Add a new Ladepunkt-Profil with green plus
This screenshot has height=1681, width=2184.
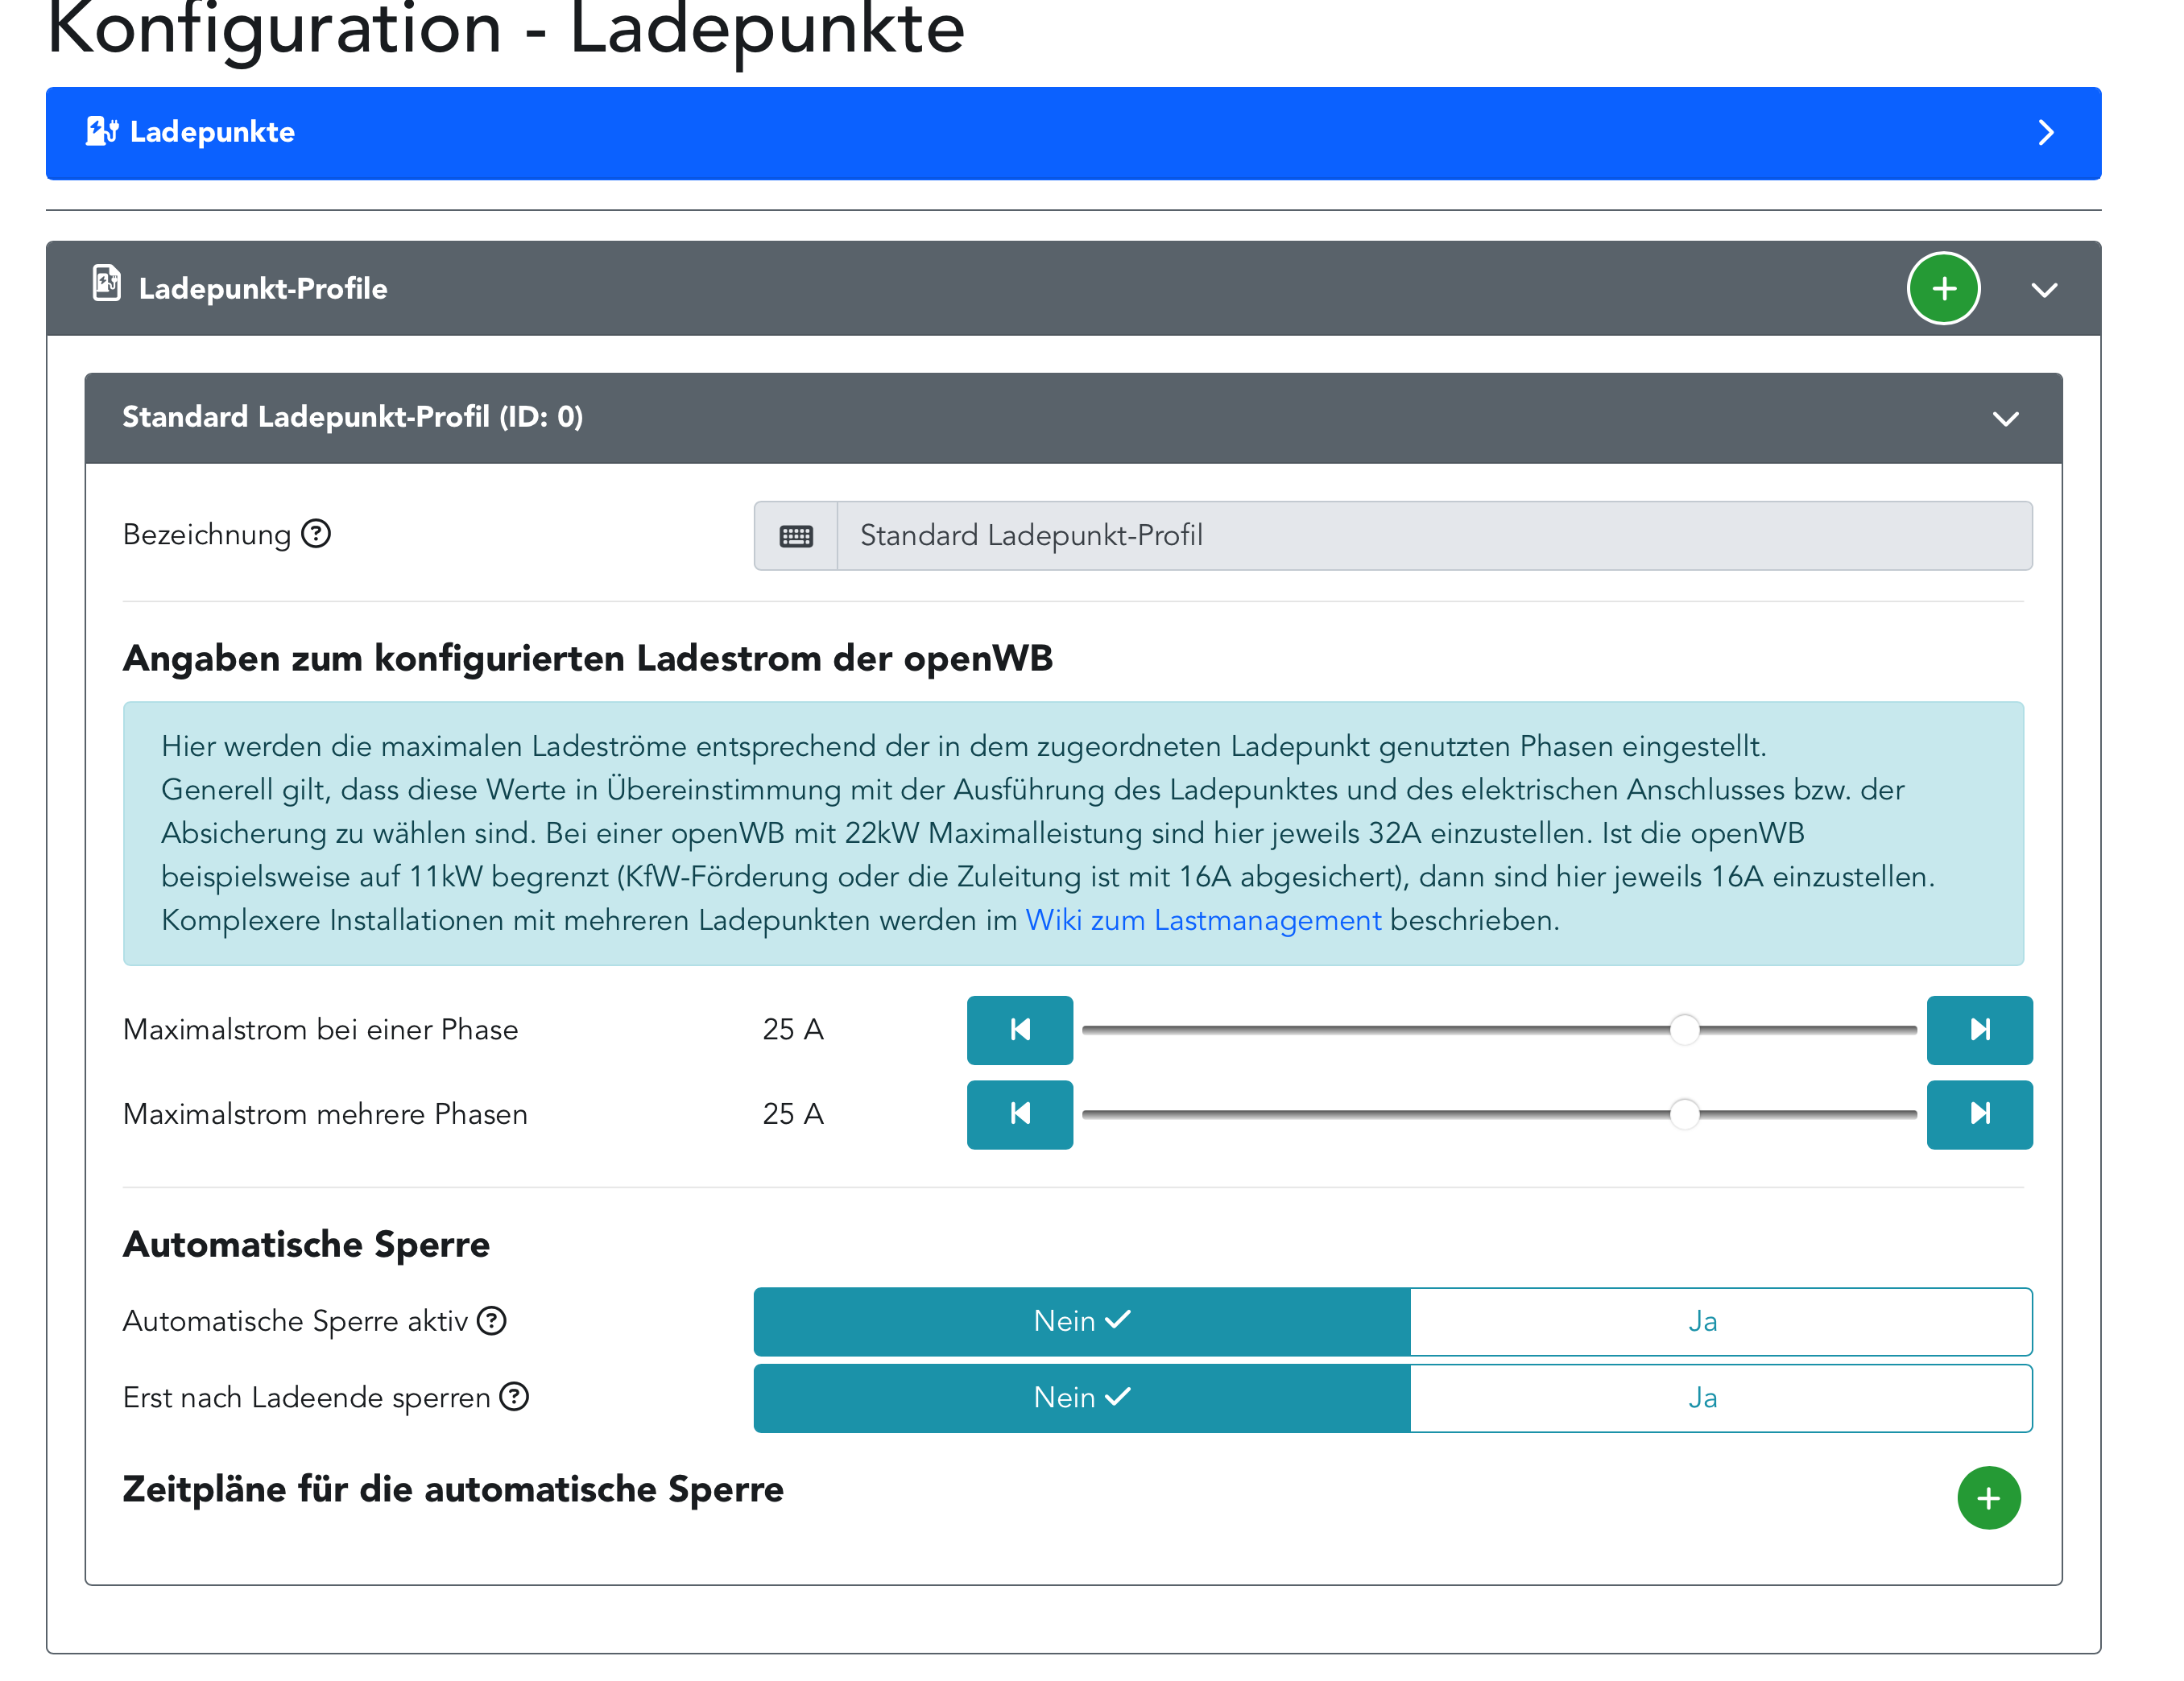pyautogui.click(x=1943, y=289)
